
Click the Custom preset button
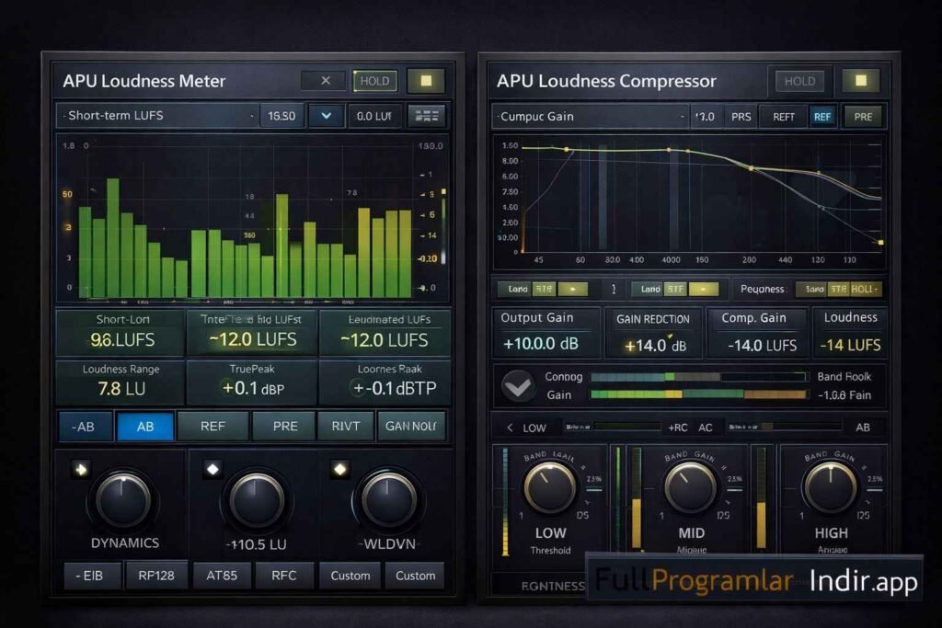click(x=350, y=575)
